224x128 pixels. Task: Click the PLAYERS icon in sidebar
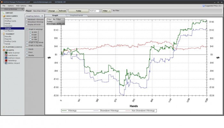4,47
